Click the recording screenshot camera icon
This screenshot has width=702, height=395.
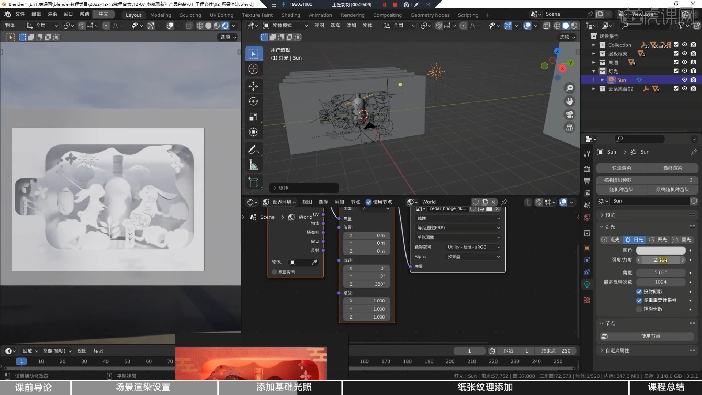tap(406, 4)
